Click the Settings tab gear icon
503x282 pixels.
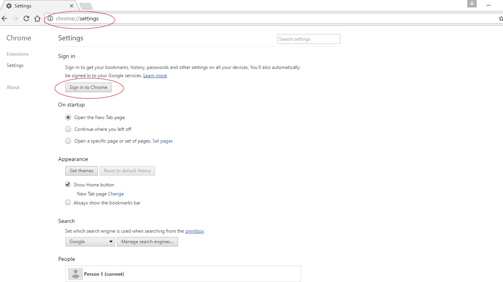(x=9, y=6)
